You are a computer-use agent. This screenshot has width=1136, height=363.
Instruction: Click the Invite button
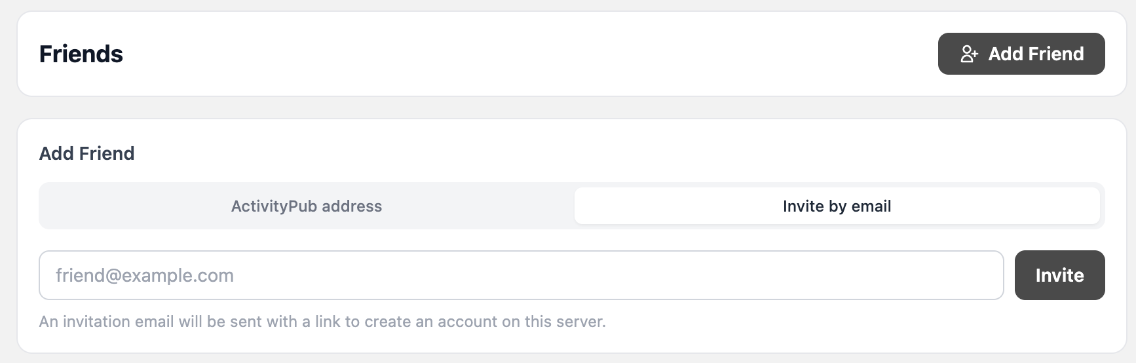1059,275
